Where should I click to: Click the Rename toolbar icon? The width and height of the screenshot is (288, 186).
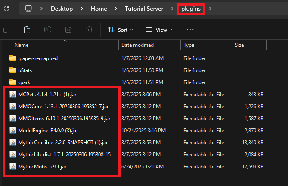pos(48,30)
